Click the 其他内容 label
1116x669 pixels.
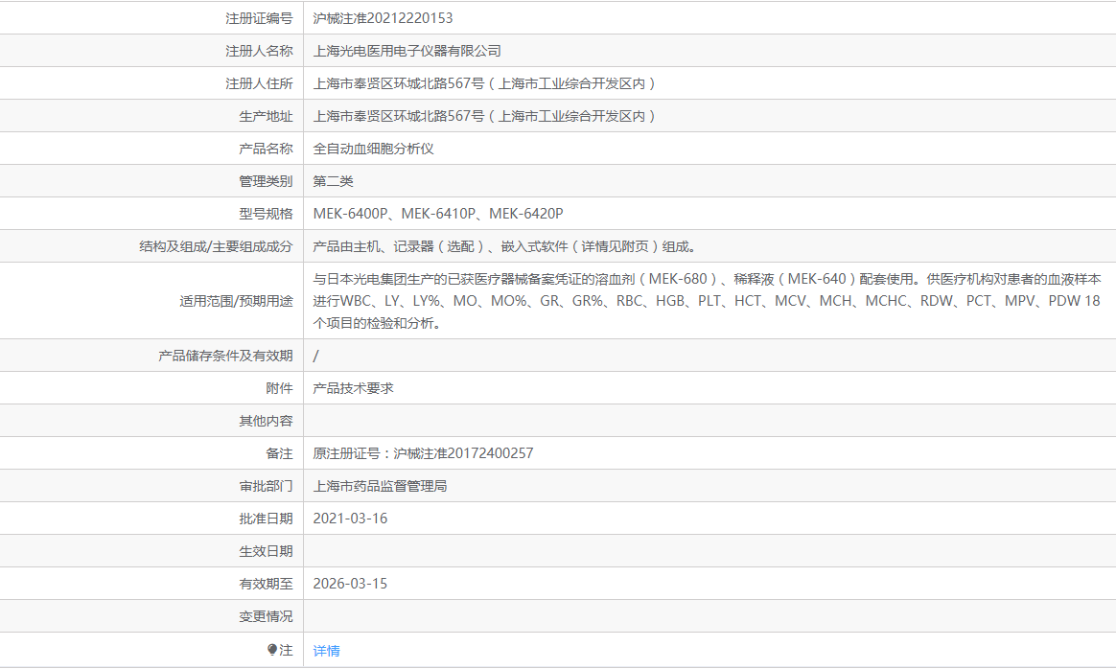coord(267,422)
